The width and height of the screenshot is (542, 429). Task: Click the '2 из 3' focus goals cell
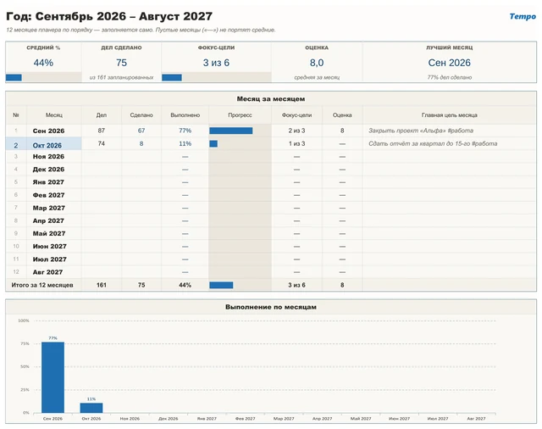(x=296, y=131)
